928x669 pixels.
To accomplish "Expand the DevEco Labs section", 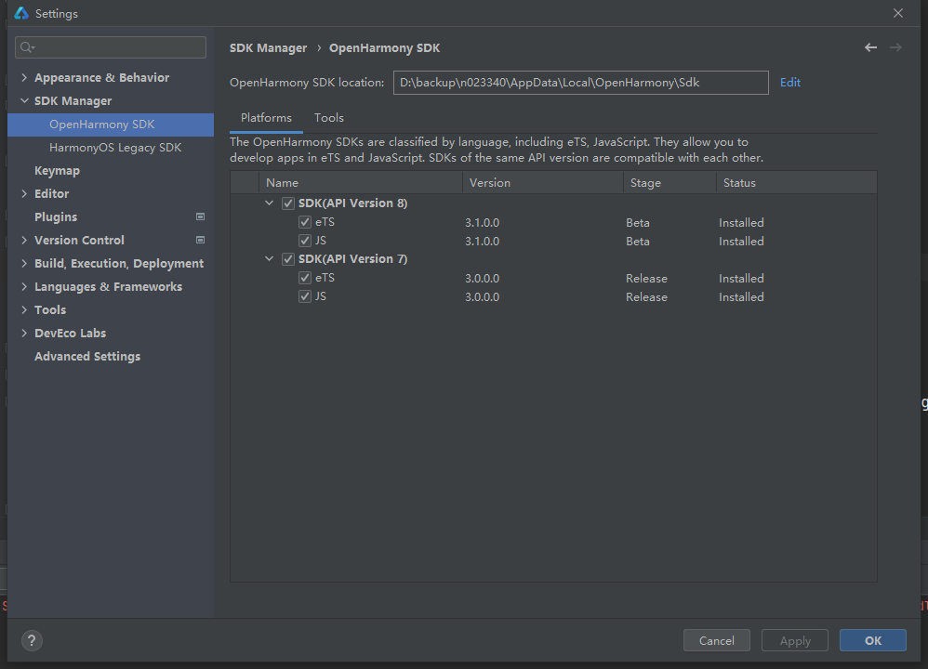I will (x=24, y=333).
